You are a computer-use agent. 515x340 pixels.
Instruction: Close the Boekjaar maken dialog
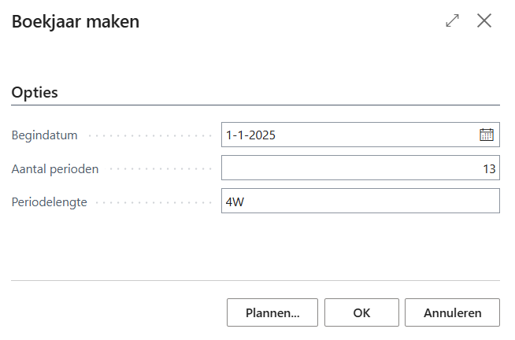point(484,21)
